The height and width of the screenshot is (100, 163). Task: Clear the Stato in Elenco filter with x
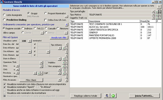(x=66, y=59)
